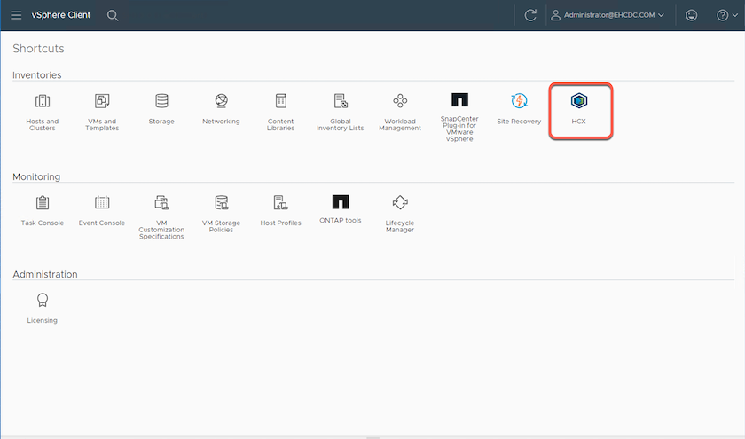
Task: Click the Monitoring section heading
Action: click(x=36, y=176)
